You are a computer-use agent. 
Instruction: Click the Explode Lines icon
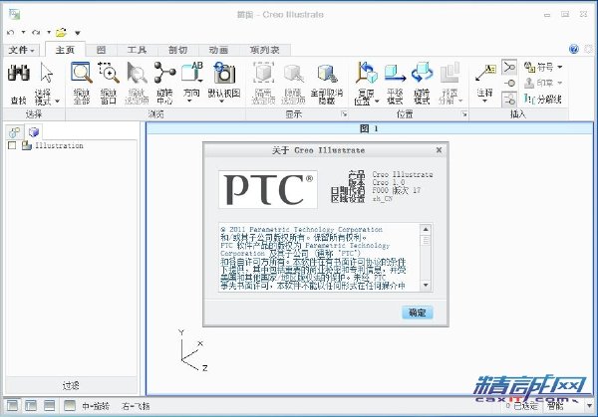pos(530,99)
